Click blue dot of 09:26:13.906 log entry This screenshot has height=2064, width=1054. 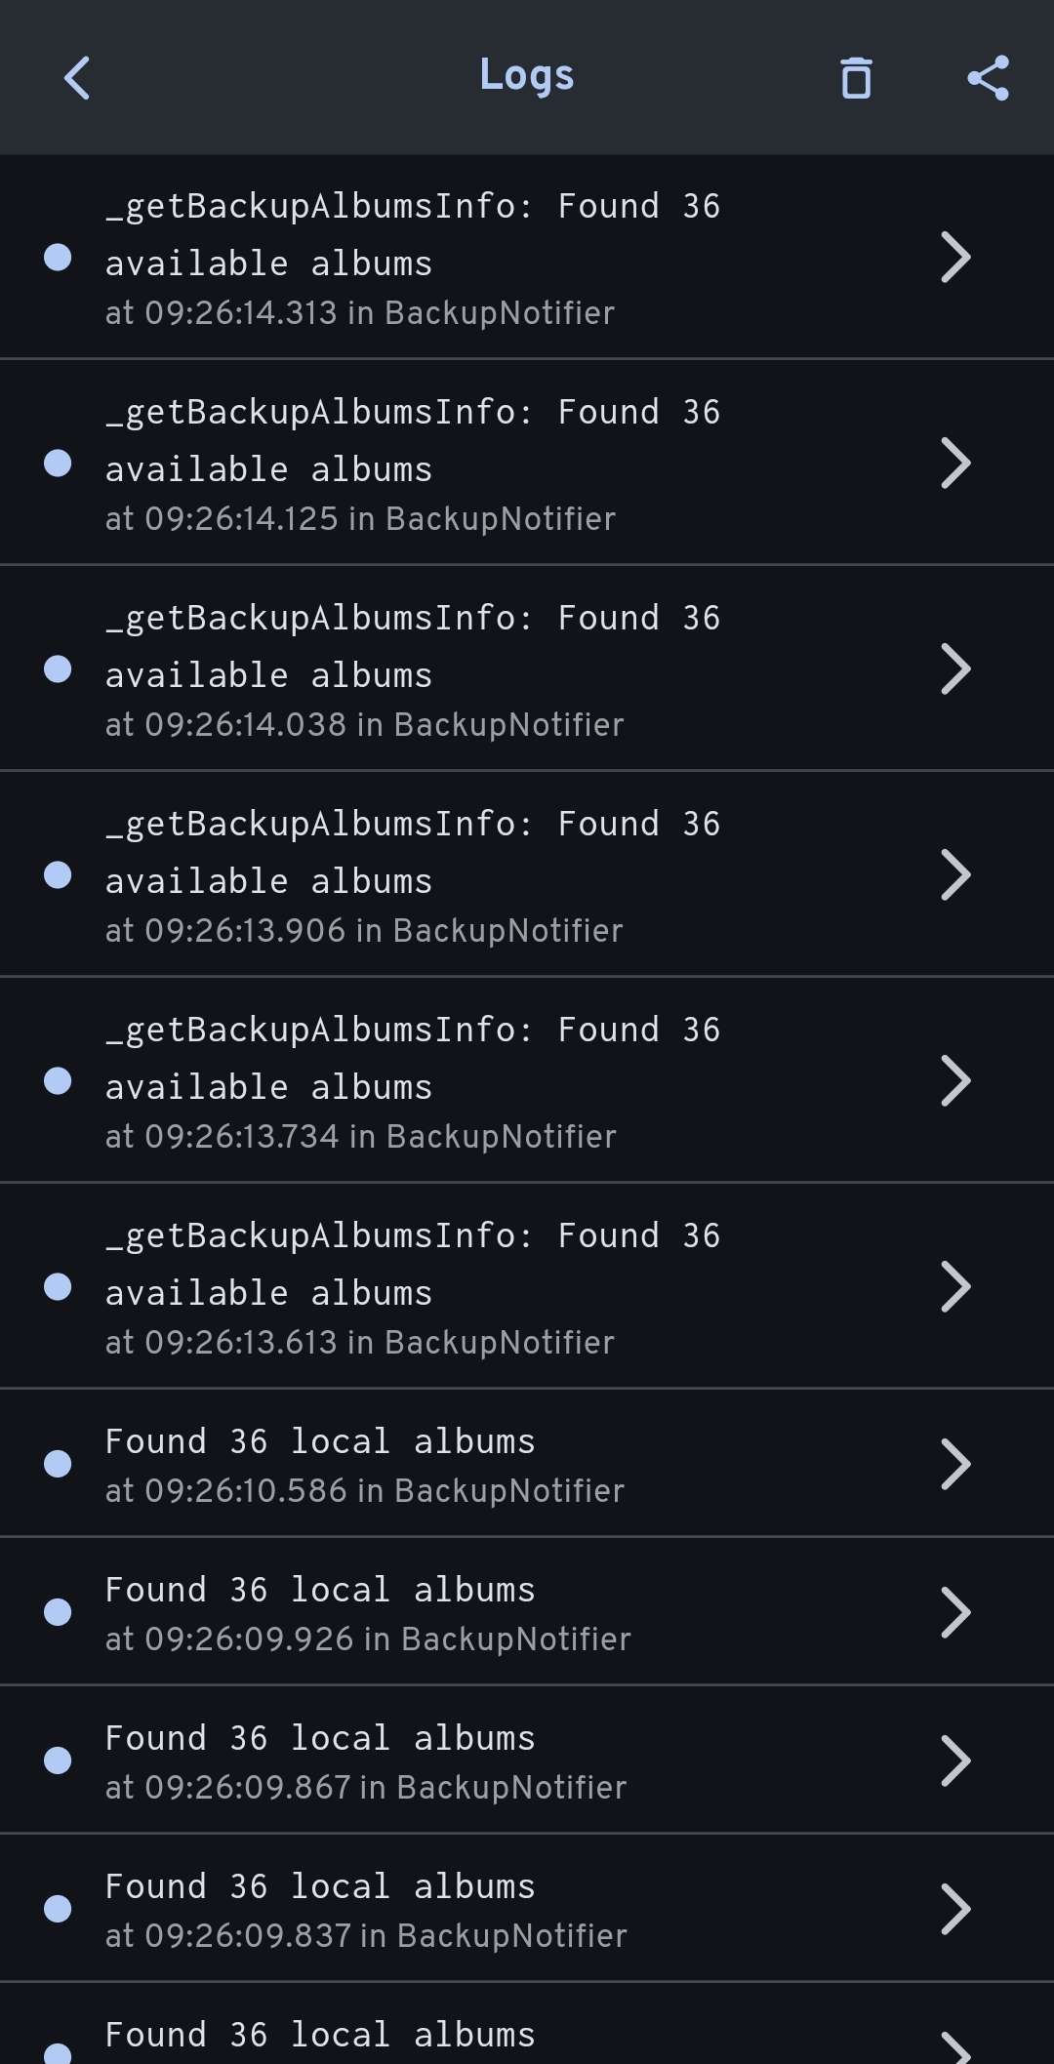point(58,875)
